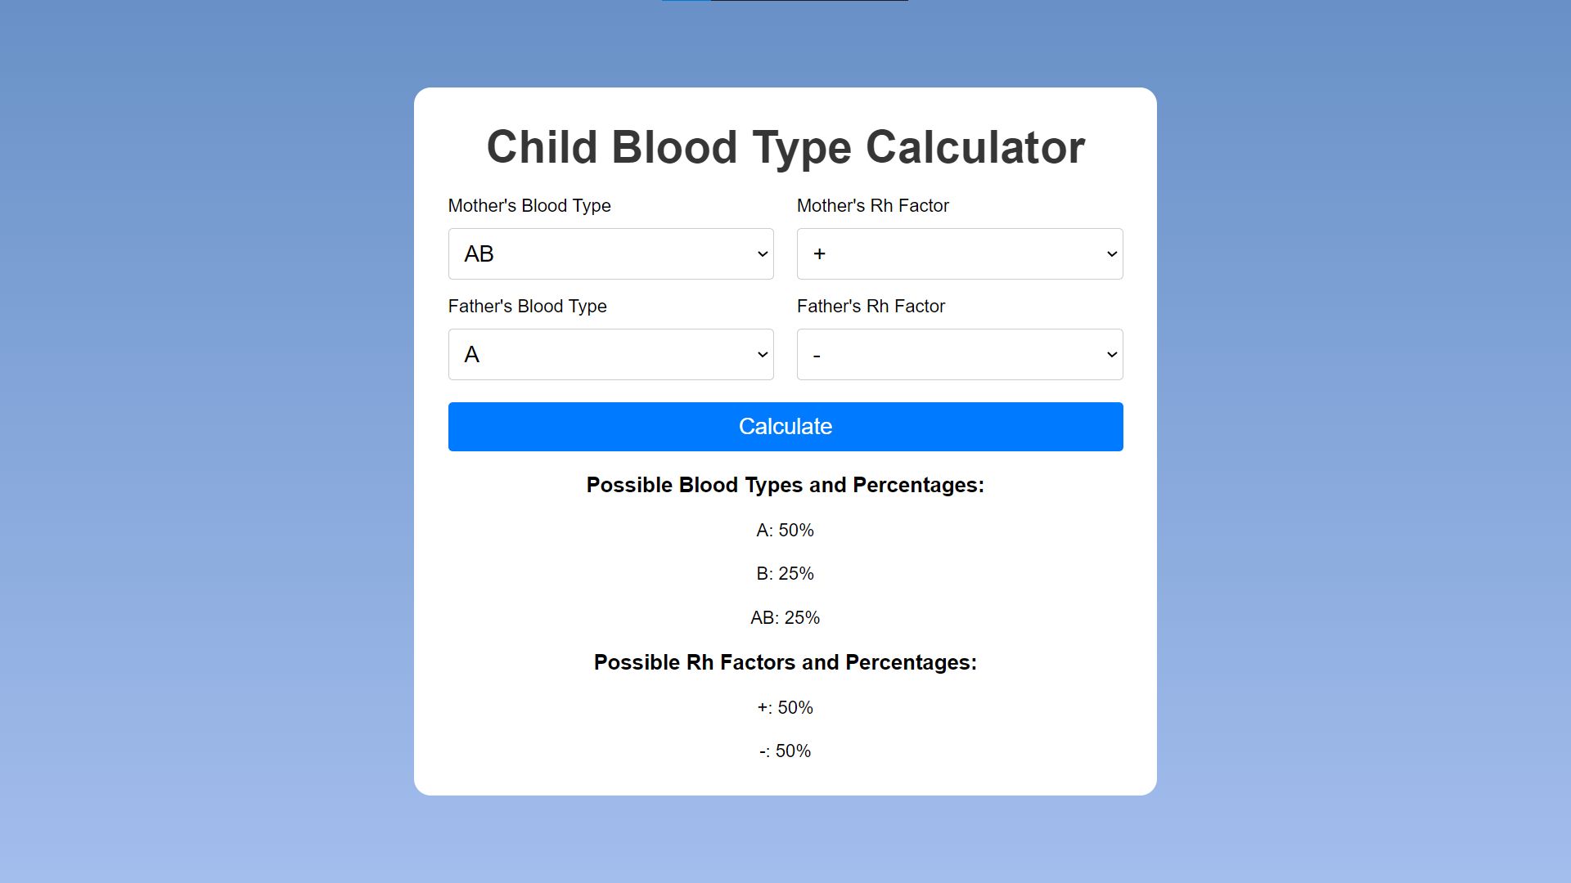This screenshot has height=883, width=1571.
Task: Expand the Father's Rh Factor select box
Action: coord(960,354)
